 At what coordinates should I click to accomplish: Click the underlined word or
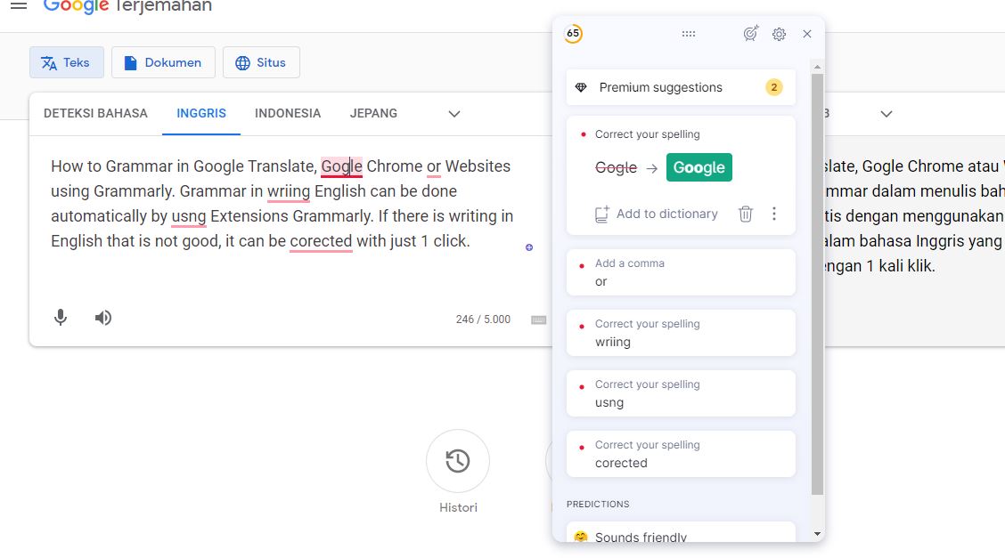[434, 166]
